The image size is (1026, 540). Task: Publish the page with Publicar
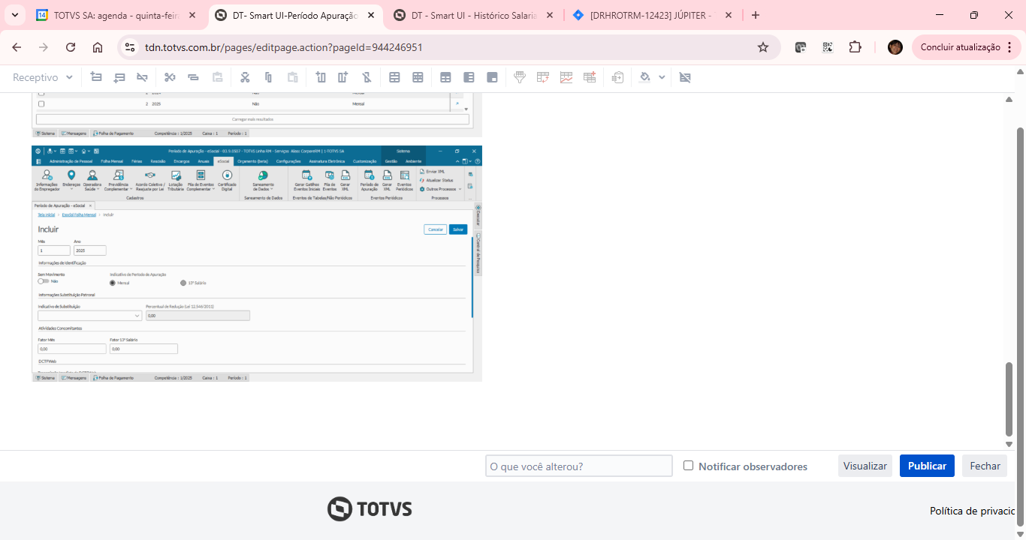click(927, 466)
